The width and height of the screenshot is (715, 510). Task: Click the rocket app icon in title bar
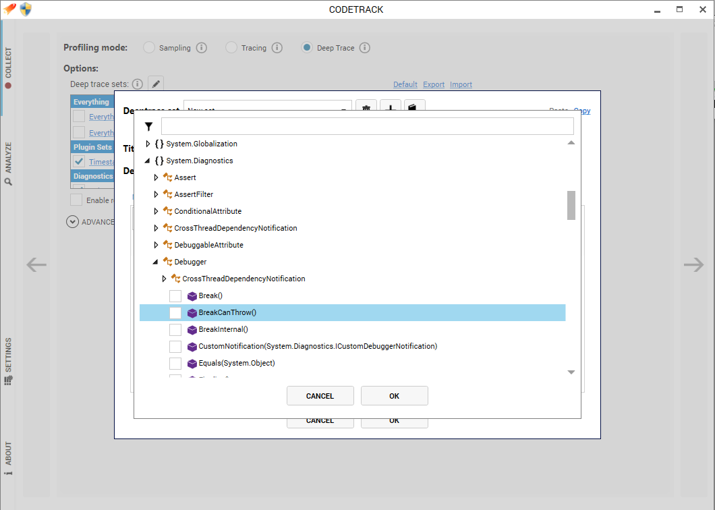(9, 9)
